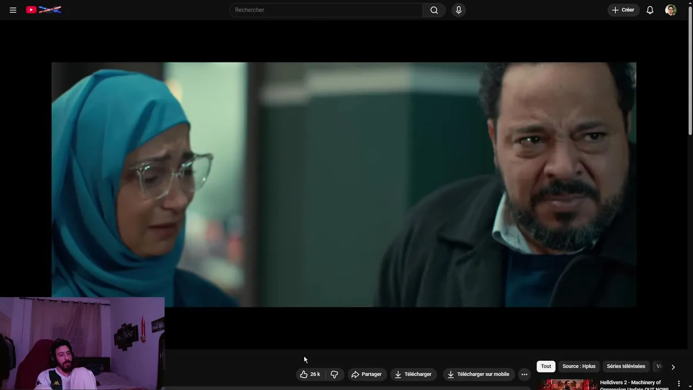The image size is (693, 390).
Task: Start voice search with the microphone
Action: 459,10
